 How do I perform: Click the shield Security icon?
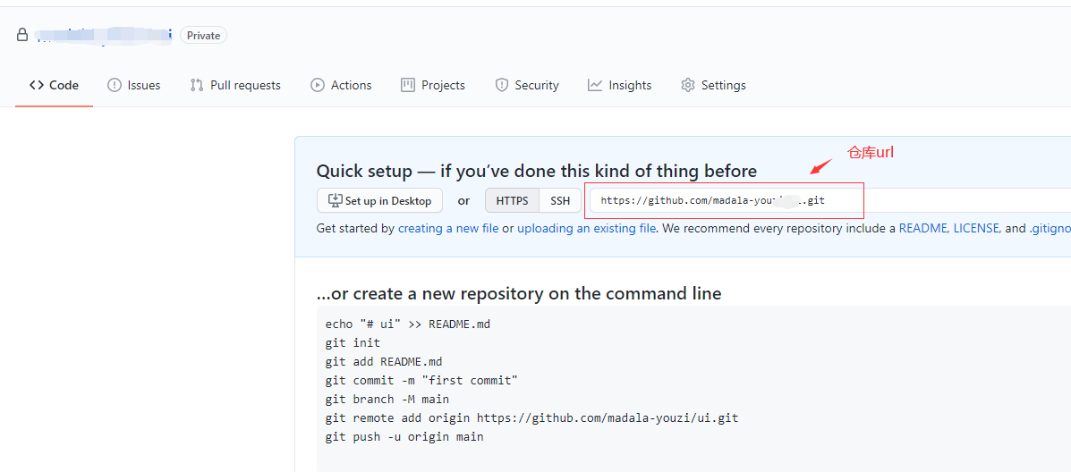click(501, 85)
